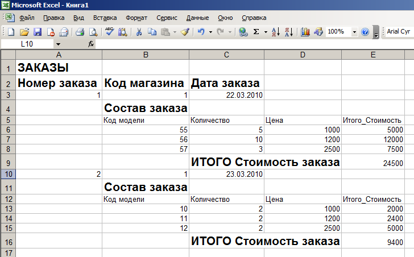Image resolution: width=414 pixels, height=257 pixels.
Task: Open a file with the Open folder icon
Action: click(x=24, y=32)
